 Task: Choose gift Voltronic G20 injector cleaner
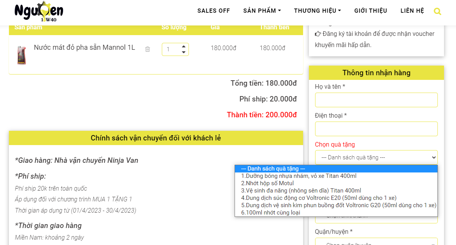point(336,205)
